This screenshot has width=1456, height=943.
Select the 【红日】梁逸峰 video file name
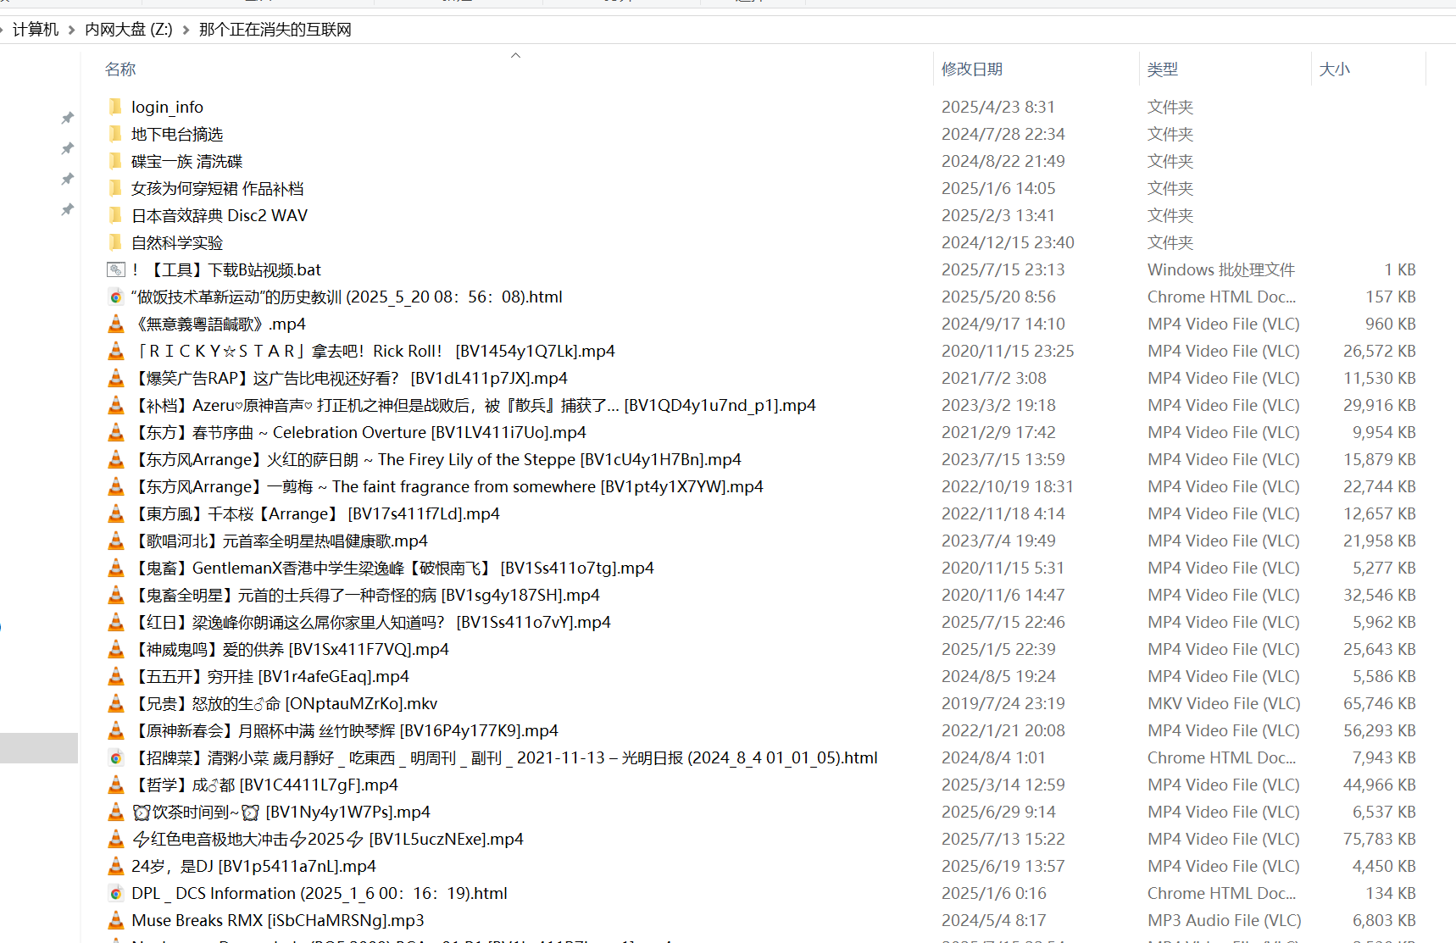[x=371, y=622]
